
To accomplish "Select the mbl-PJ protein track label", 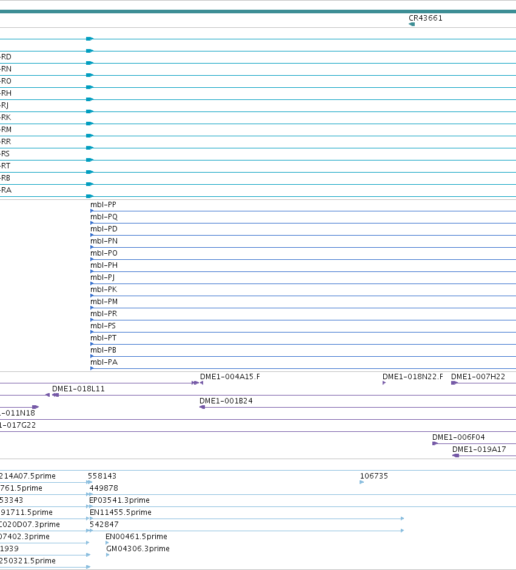I will (102, 277).
